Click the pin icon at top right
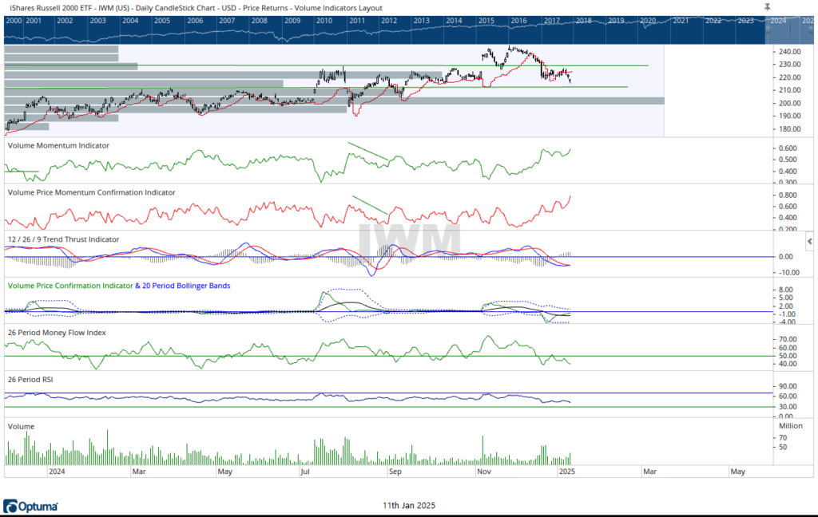The image size is (818, 517). point(767,6)
